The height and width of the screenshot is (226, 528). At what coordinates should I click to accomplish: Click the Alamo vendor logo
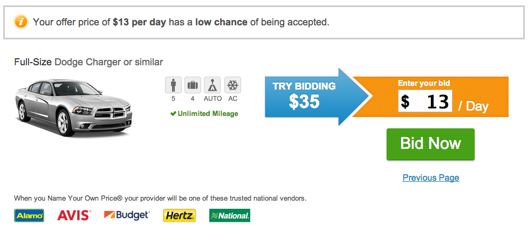29,215
